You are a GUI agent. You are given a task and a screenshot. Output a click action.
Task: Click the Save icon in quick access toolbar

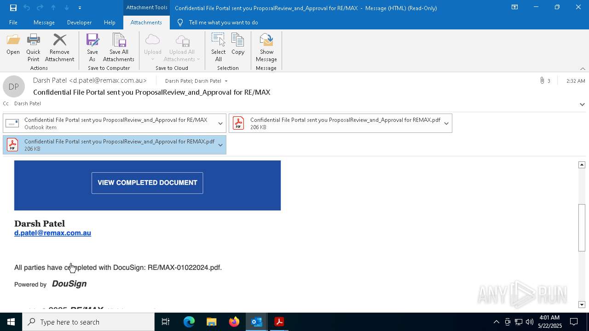point(13,8)
